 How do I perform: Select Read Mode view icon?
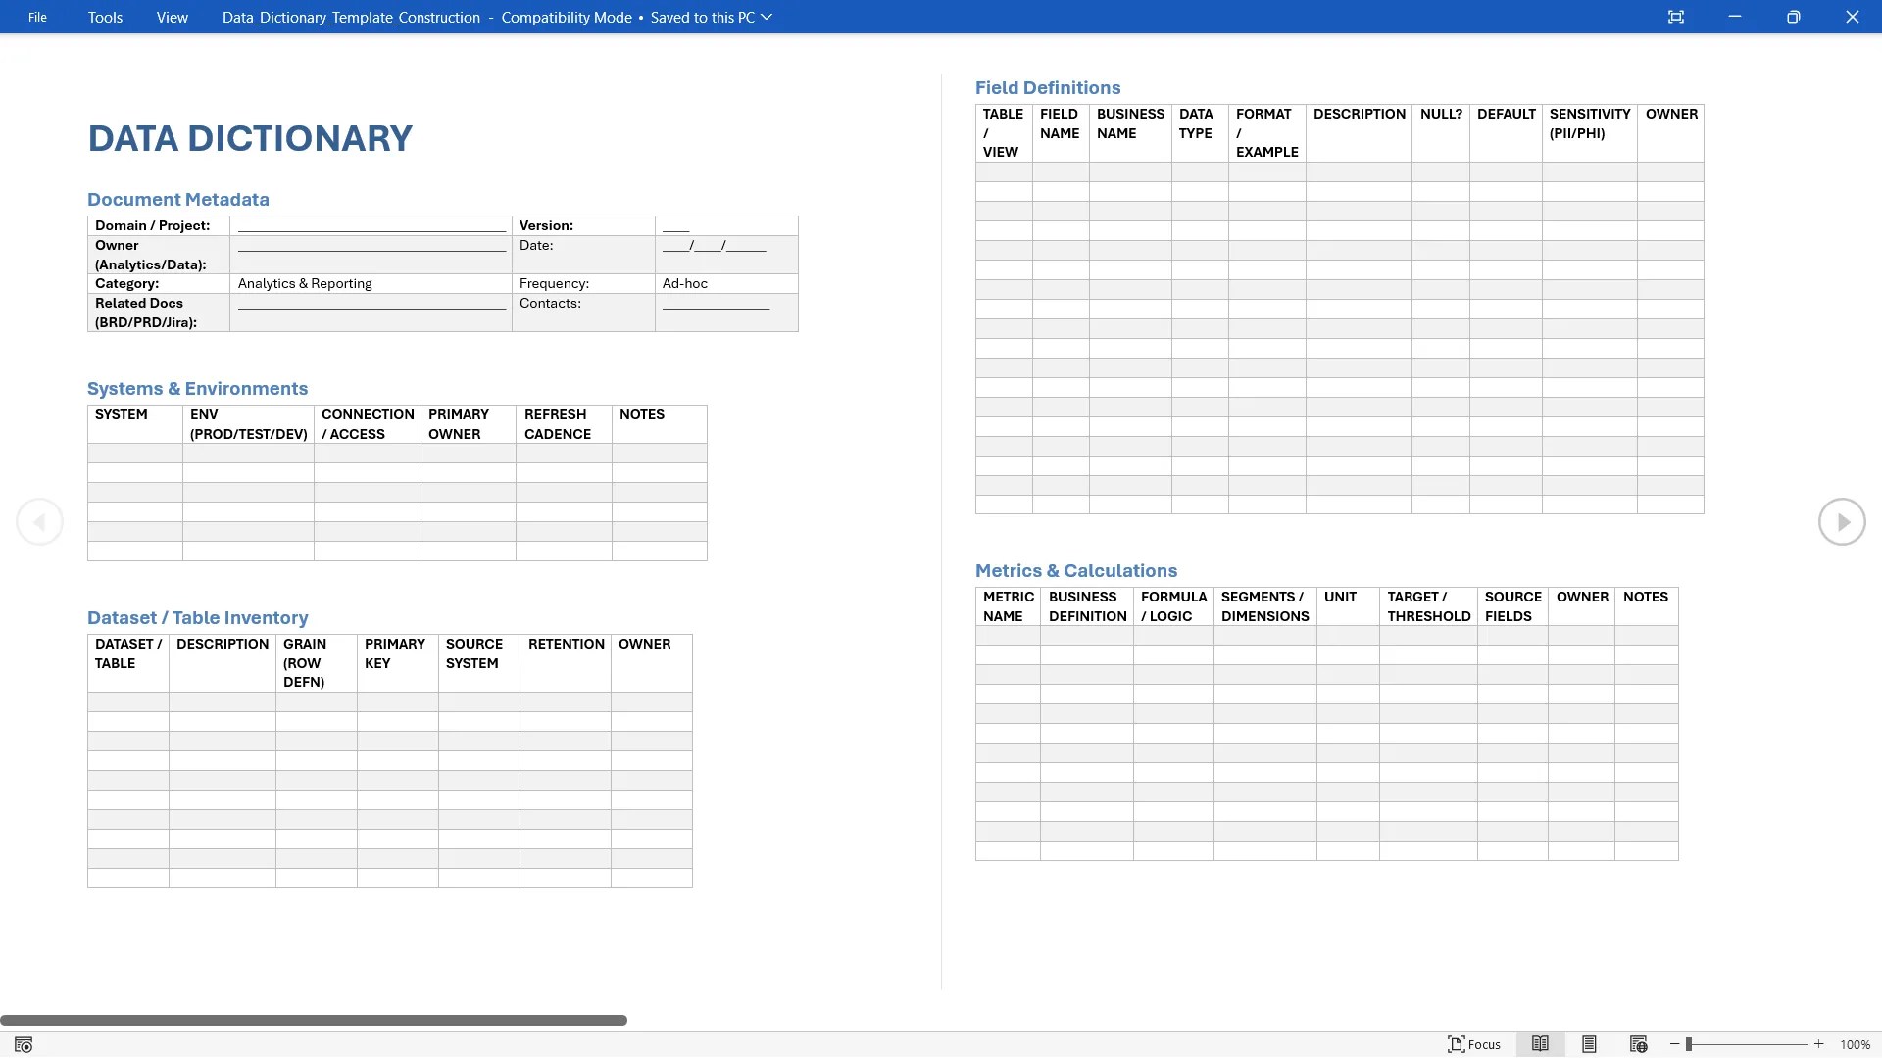[x=1540, y=1044]
